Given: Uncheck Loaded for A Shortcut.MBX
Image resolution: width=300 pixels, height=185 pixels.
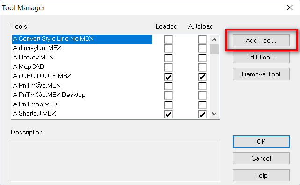Looking at the screenshot, I should (x=169, y=114).
